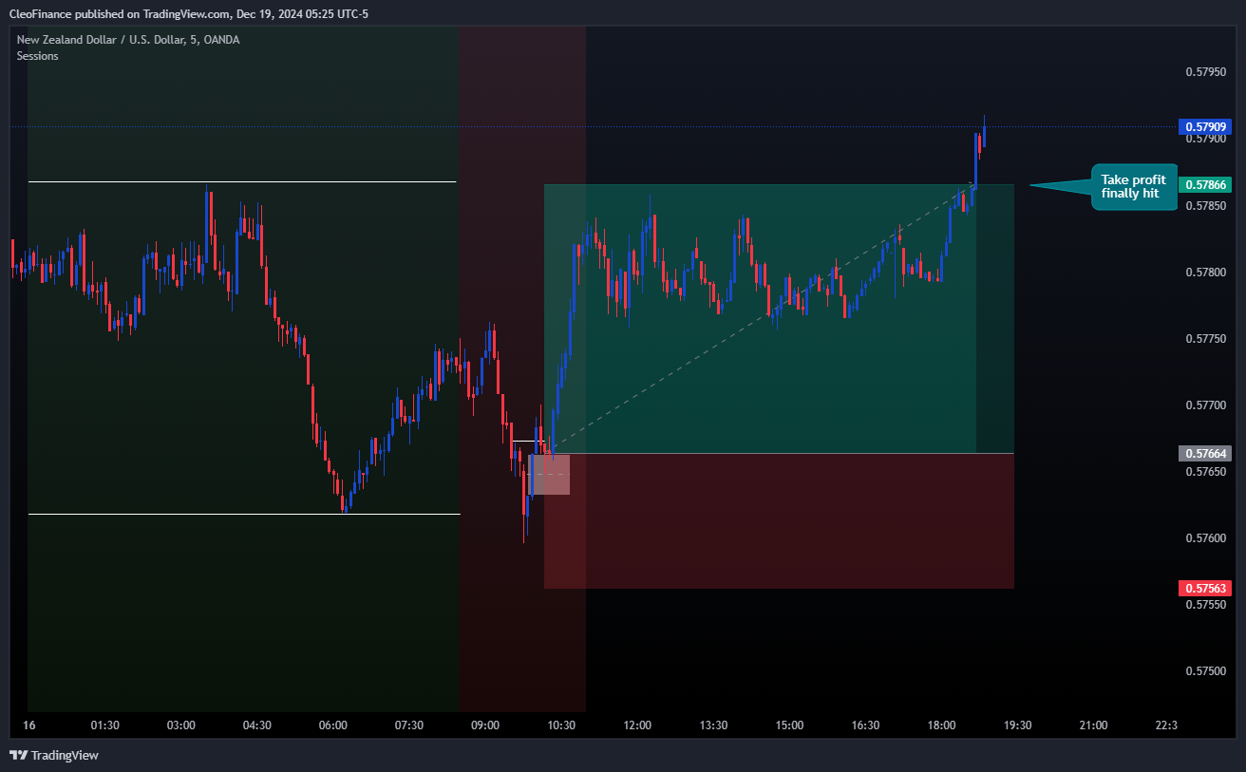Click the stop loss price label 0.57563
This screenshot has height=772, width=1246.
(1204, 588)
